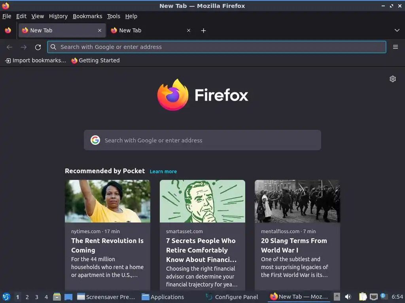
Task: Expand the list all tabs chevron
Action: [x=397, y=30]
